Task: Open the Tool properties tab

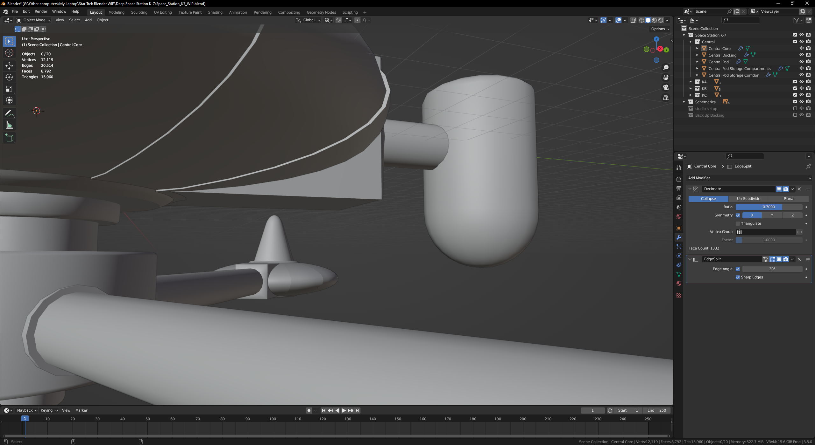Action: click(x=679, y=168)
